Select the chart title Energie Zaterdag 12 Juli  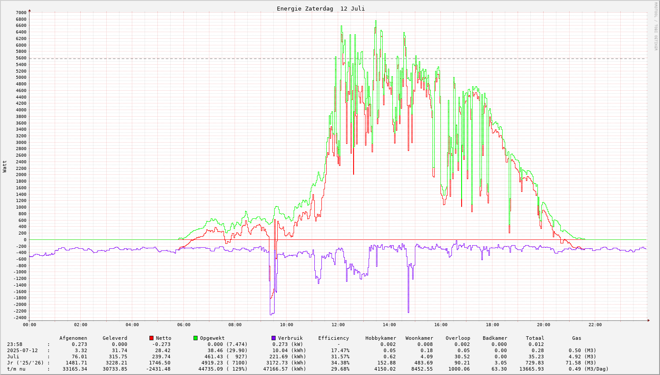pyautogui.click(x=321, y=9)
